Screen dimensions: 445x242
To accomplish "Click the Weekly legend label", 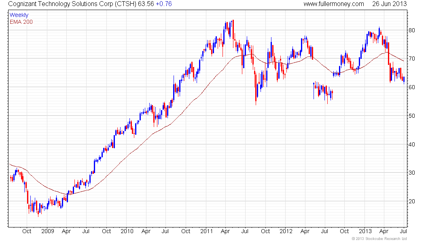I will [19, 15].
